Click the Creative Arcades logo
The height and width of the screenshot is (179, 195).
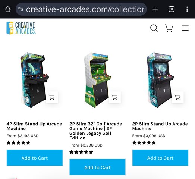click(x=21, y=28)
